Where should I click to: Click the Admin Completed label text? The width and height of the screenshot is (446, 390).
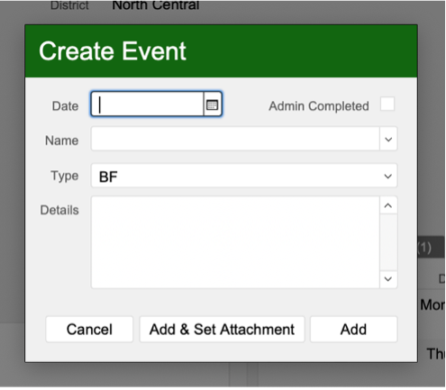click(x=319, y=106)
